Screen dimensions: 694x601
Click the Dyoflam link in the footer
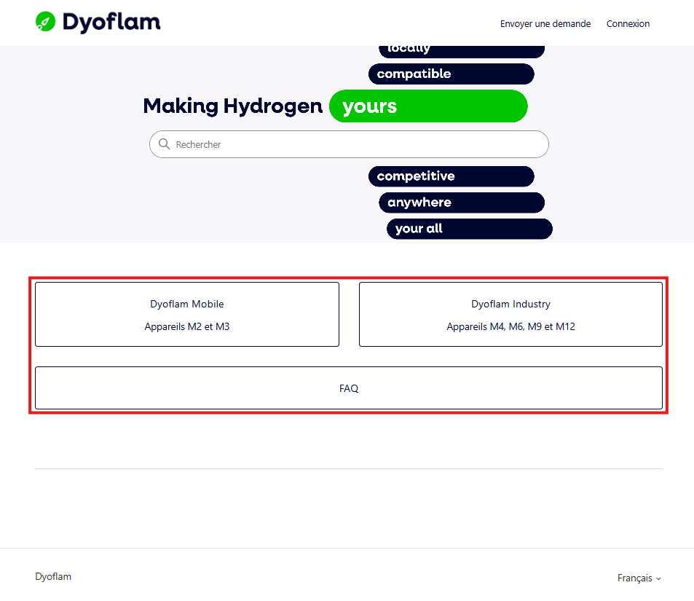[x=53, y=577]
